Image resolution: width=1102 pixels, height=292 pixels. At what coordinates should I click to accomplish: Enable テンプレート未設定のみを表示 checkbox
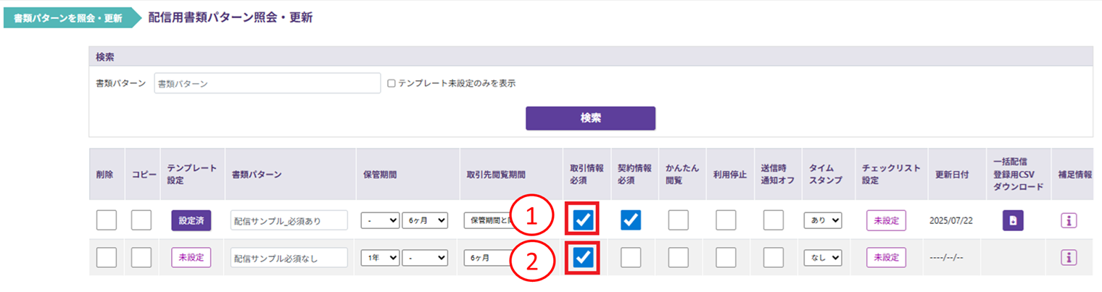[391, 83]
